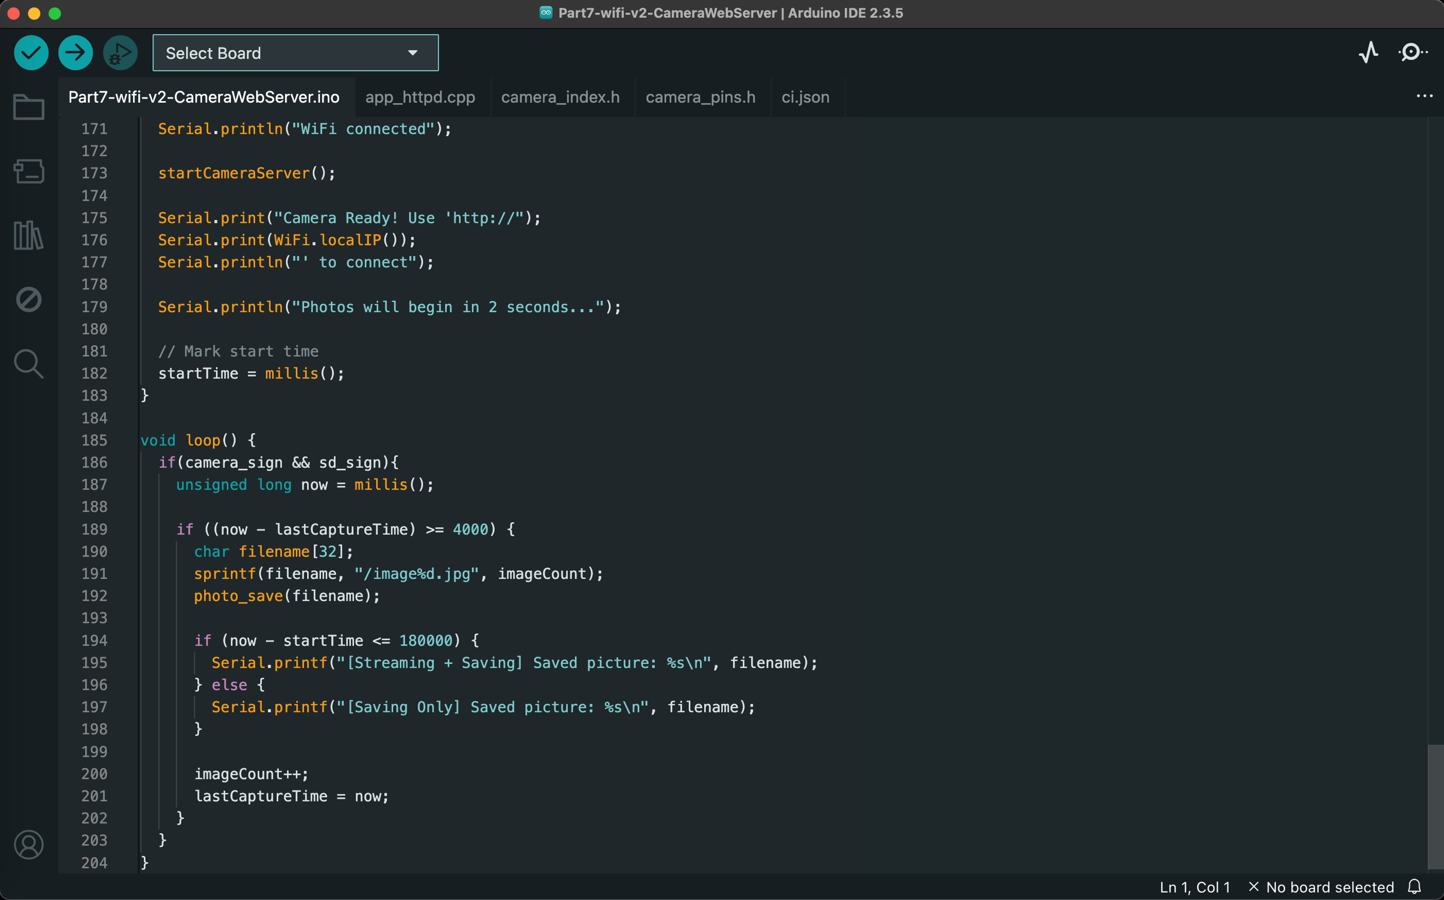
Task: Click the Verify sketch checkmark button
Action: 31,53
